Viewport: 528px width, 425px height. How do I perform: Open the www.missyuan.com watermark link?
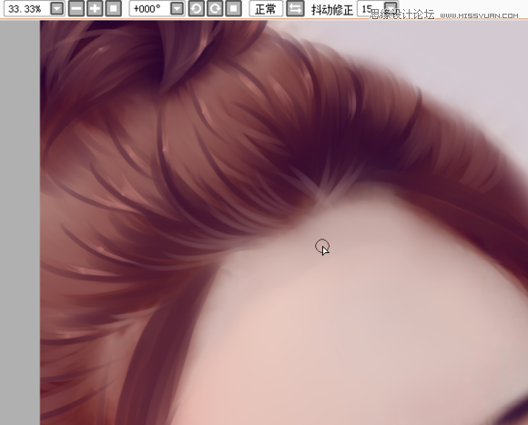point(479,15)
